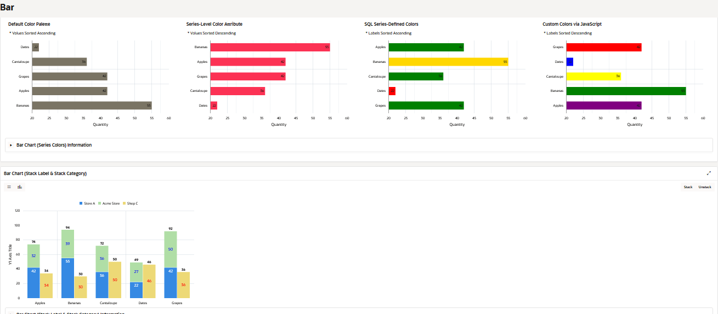Select the yellow Shop C bar for Cantaloupe
The image size is (718, 314).
(115, 280)
